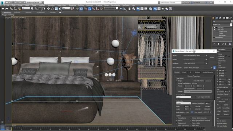Click the Manipulate button in Parameters
Viewport: 233px width, 131px height.
pyautogui.click(x=222, y=102)
